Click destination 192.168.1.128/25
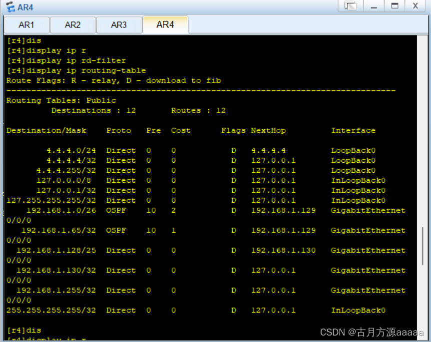The height and width of the screenshot is (342, 431). point(56,251)
